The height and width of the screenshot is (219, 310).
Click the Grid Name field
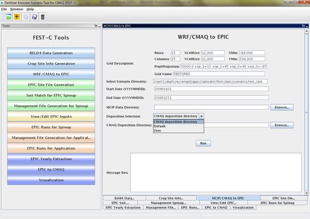219,74
